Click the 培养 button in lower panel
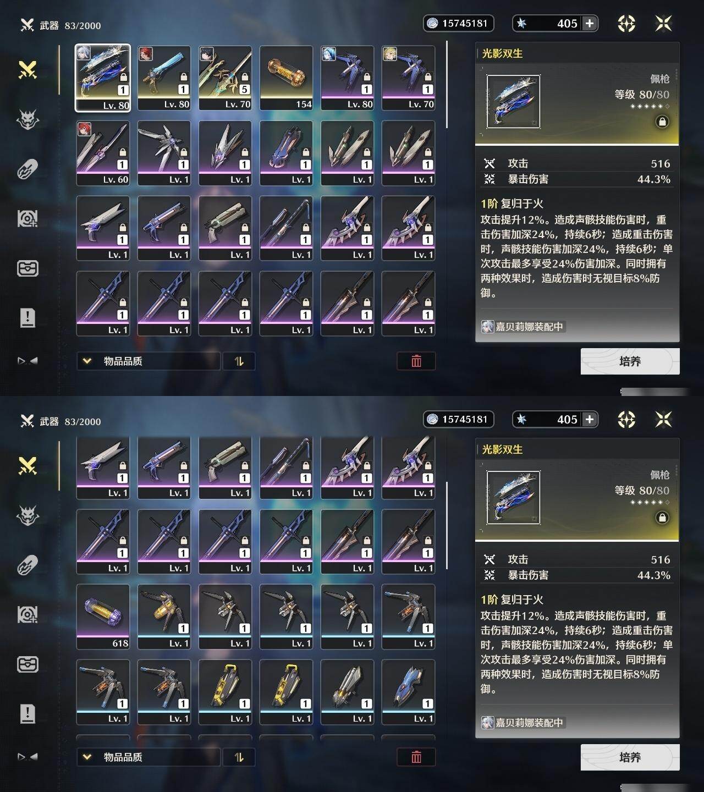This screenshot has width=704, height=792. (x=630, y=757)
